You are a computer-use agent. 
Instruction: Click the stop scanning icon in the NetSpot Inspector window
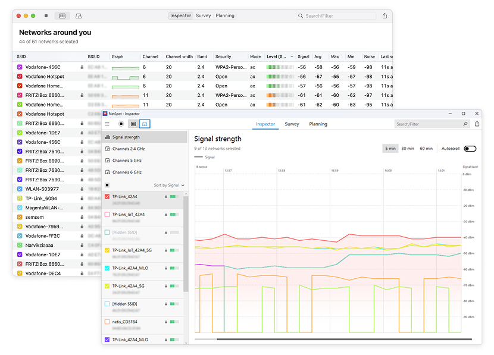point(121,124)
